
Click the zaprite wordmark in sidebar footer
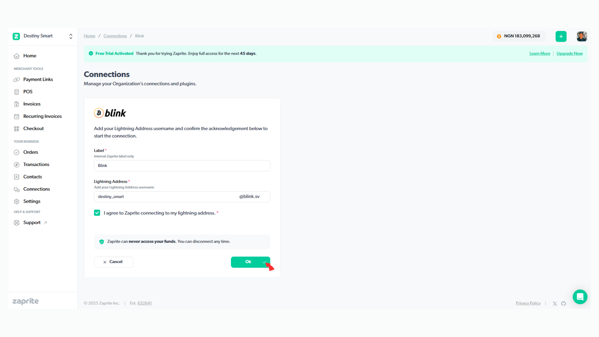coord(25,301)
